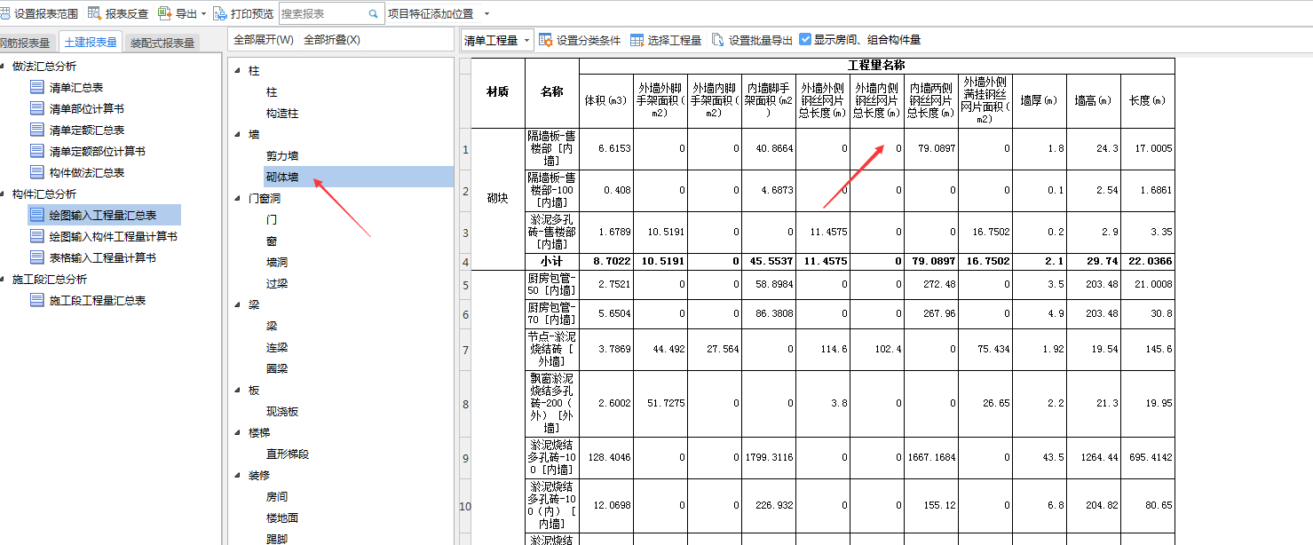Collapse the 门窗洞 category node
The height and width of the screenshot is (545, 1313).
coord(237,199)
